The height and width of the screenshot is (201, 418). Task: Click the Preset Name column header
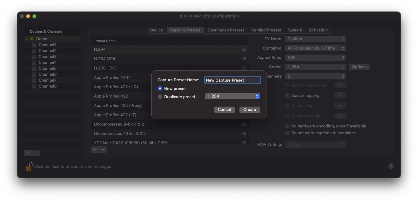(170, 41)
